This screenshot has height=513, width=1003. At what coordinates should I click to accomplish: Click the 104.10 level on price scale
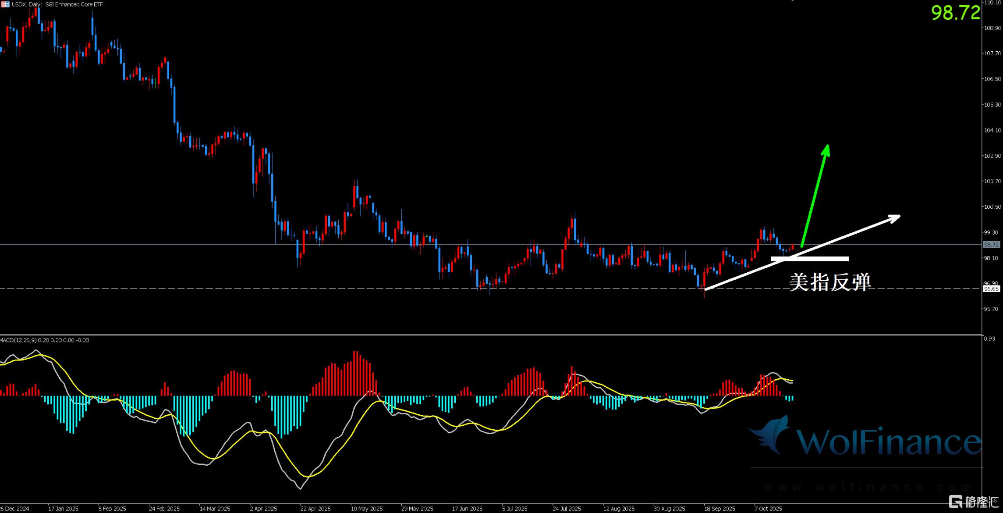(992, 130)
